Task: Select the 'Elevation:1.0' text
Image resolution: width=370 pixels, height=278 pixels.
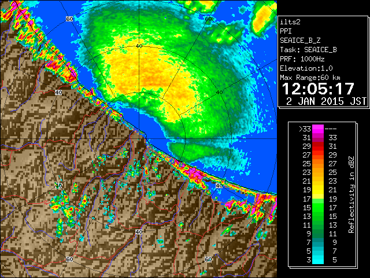Action: click(x=306, y=68)
